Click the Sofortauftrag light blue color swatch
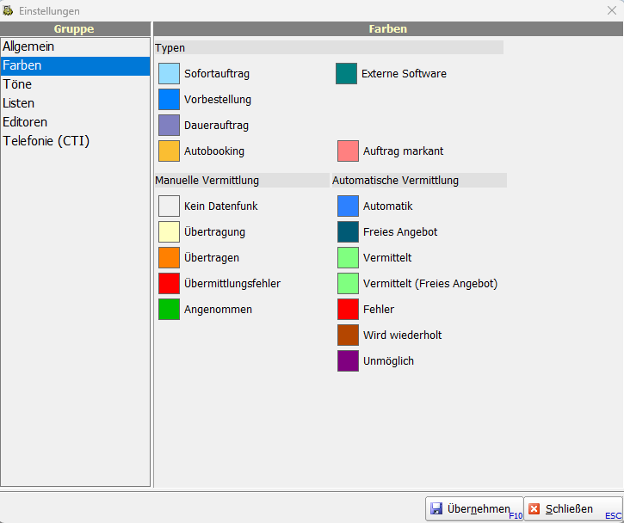Screen dimensions: 624x523 [169, 74]
